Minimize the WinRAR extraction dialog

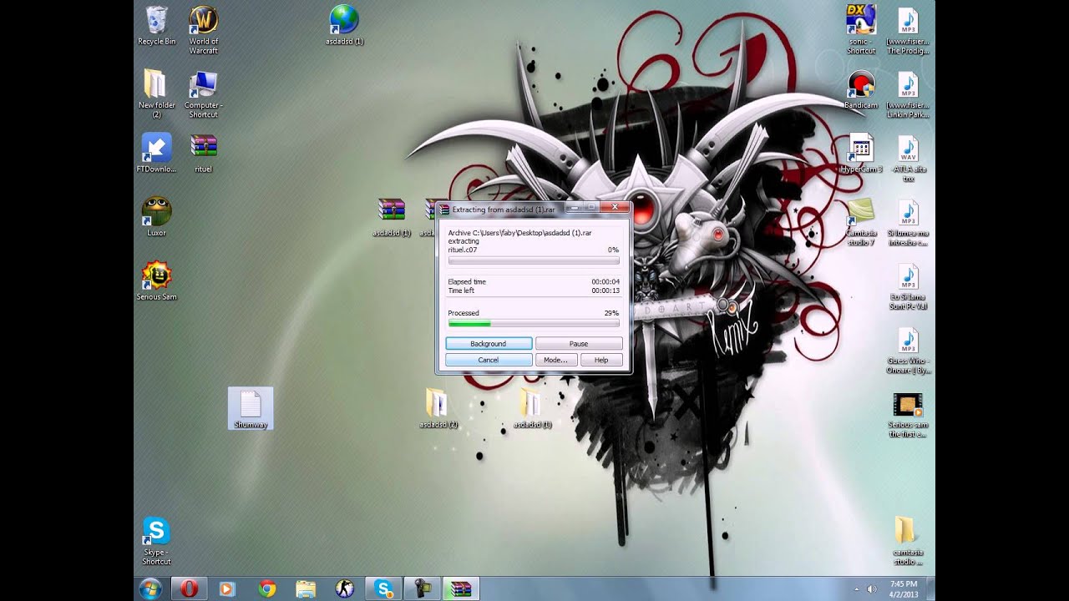(x=575, y=207)
